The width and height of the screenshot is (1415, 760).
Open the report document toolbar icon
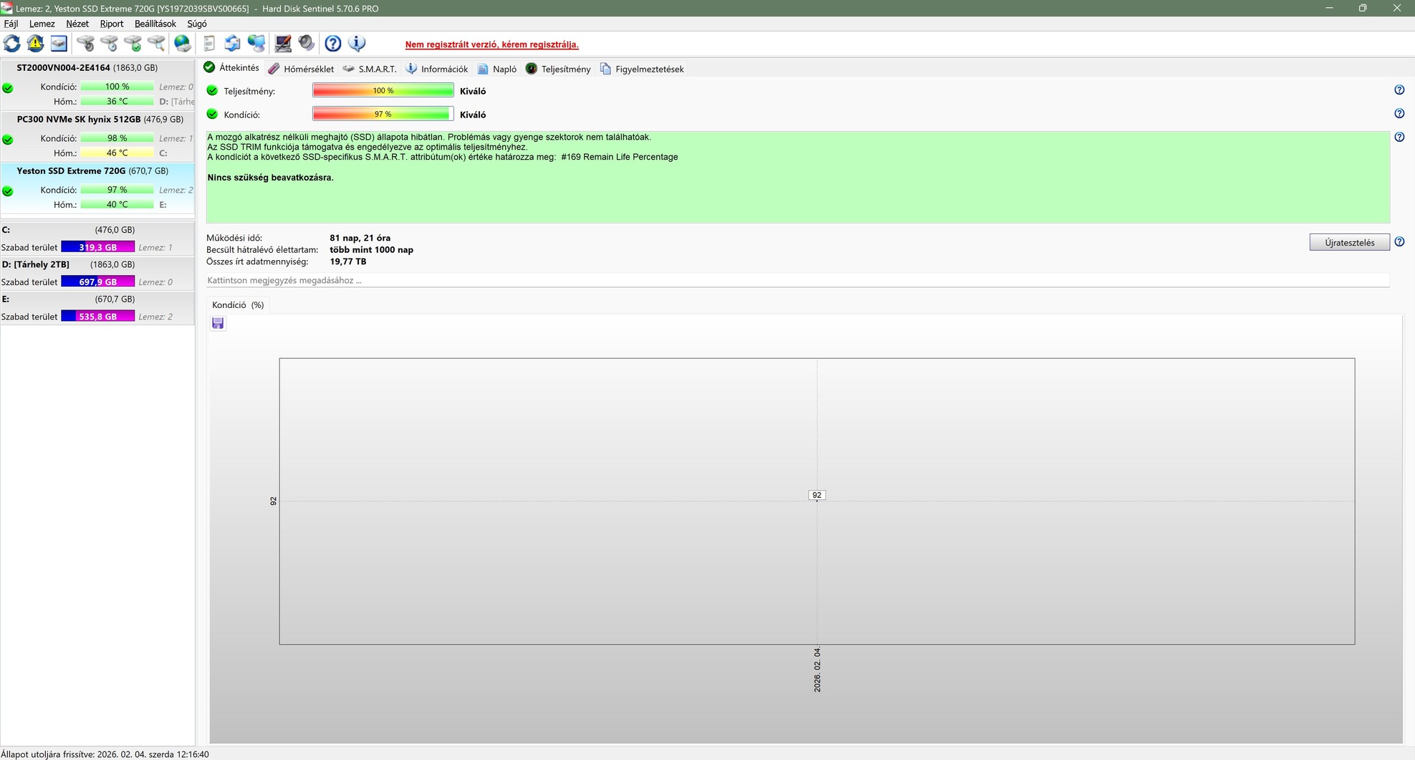[x=208, y=44]
